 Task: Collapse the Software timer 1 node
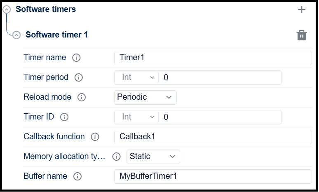pos(16,35)
